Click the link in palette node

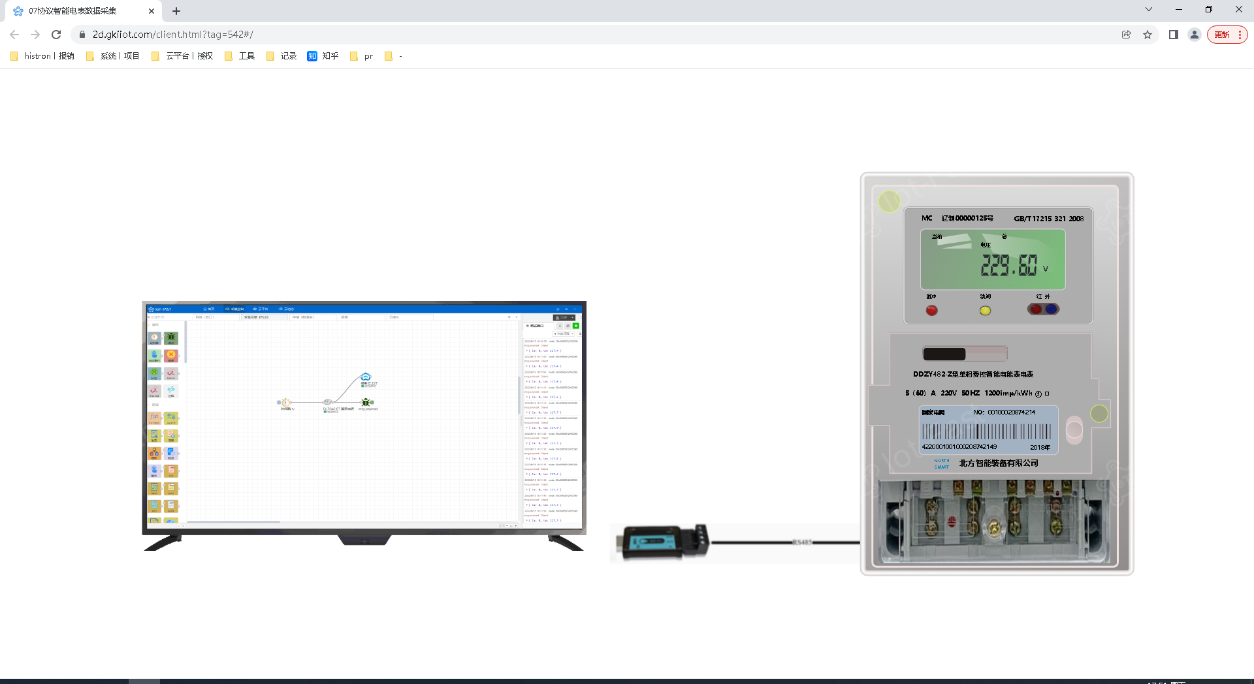[x=171, y=373]
